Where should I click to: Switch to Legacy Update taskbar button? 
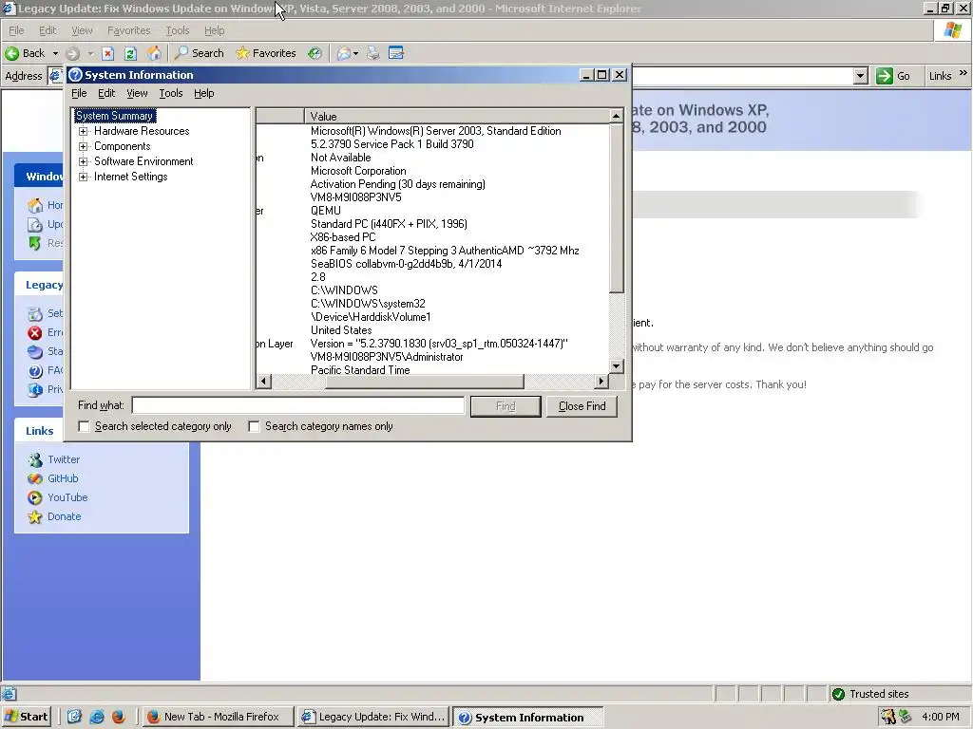coord(373,718)
